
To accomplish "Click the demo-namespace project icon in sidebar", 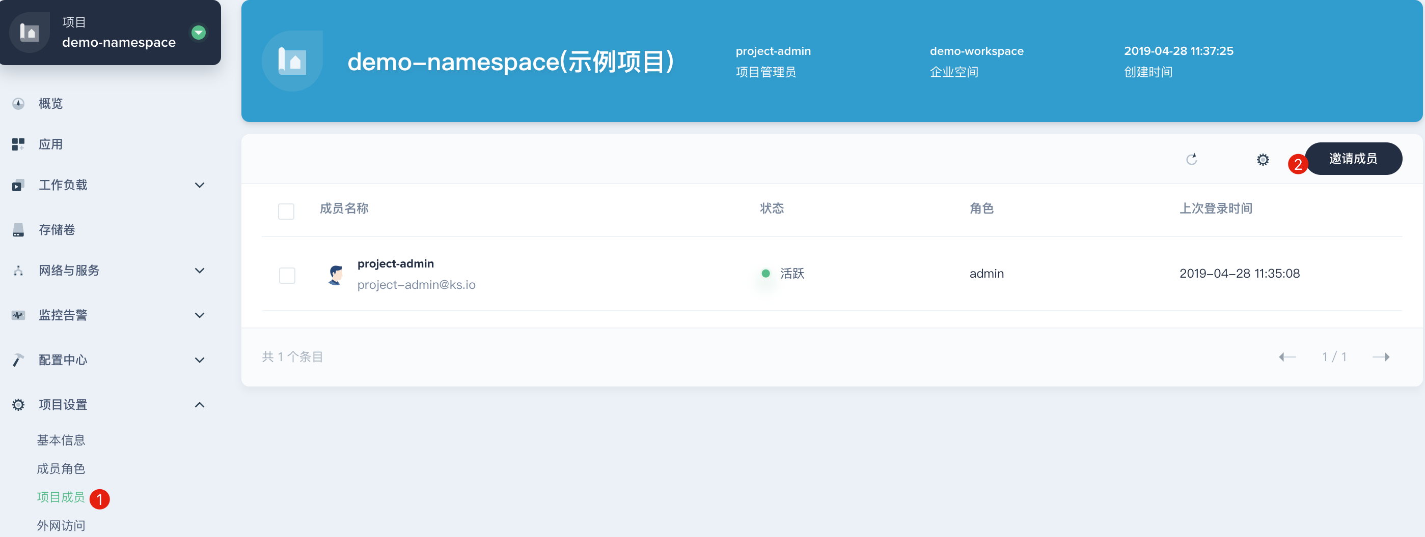I will pos(30,33).
